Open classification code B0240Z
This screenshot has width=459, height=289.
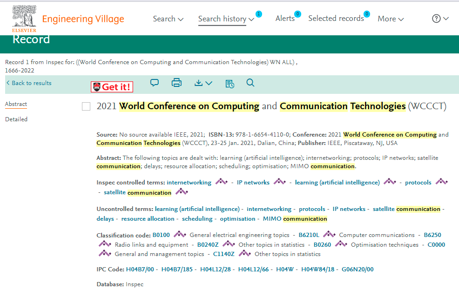tap(208, 245)
